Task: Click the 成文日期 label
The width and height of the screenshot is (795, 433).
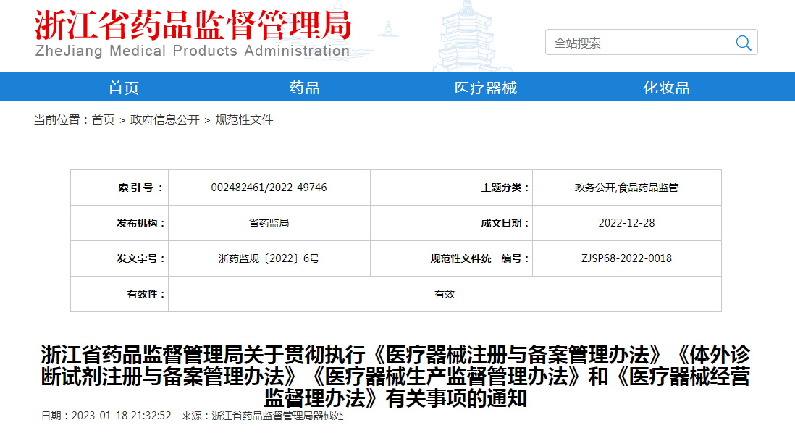Action: [505, 223]
